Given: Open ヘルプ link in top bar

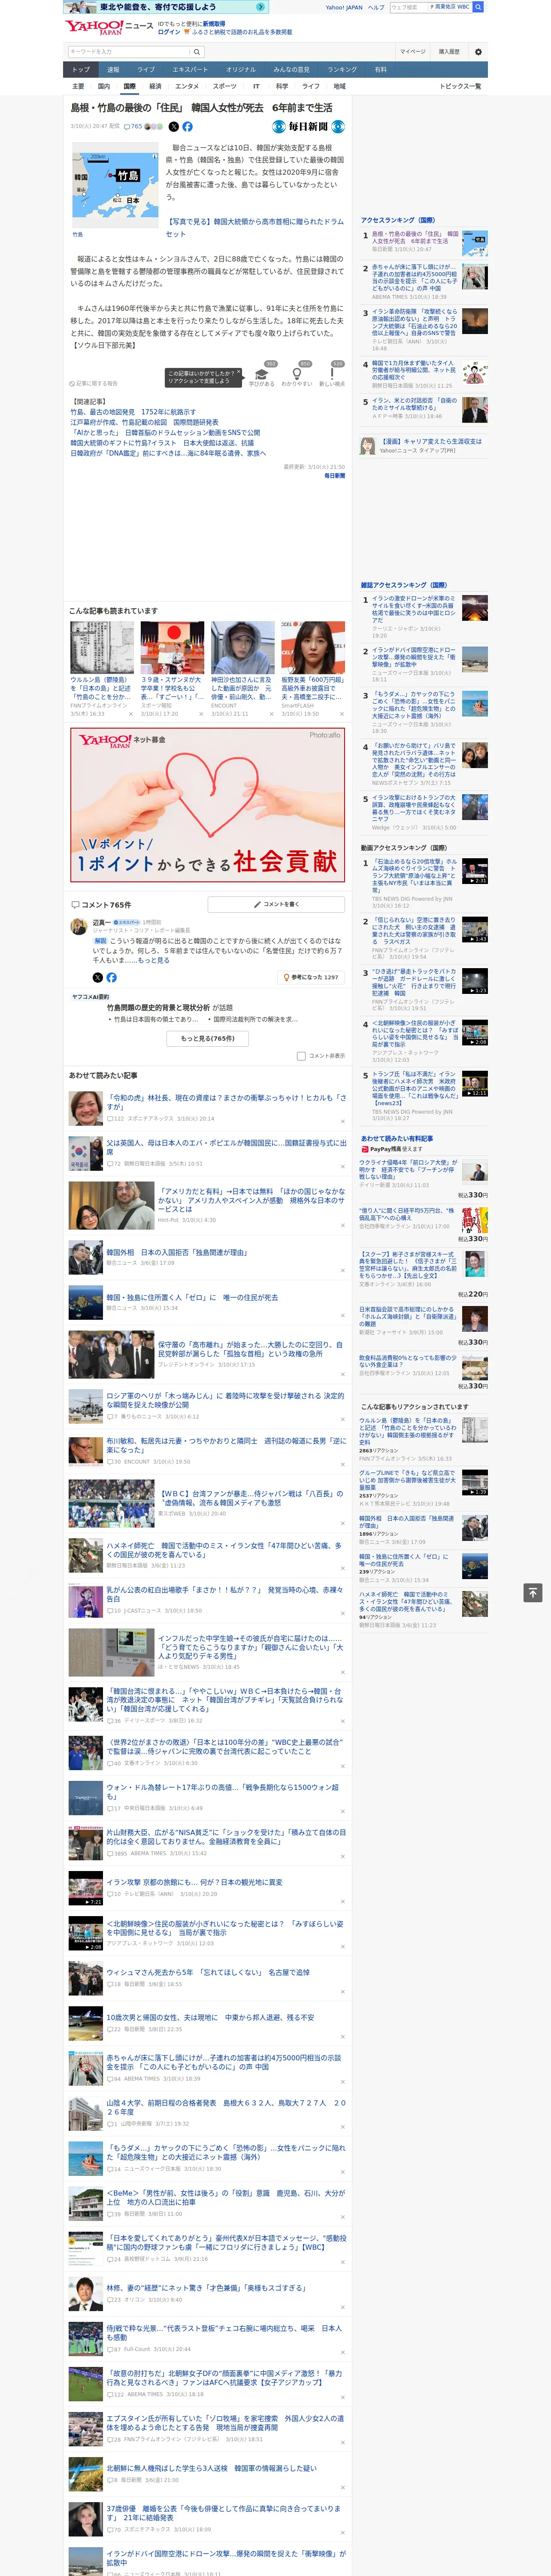Looking at the screenshot, I should point(375,7).
